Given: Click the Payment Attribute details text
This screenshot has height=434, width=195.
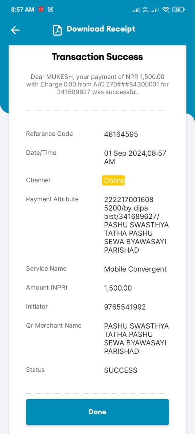Looking at the screenshot, I should 136,225.
